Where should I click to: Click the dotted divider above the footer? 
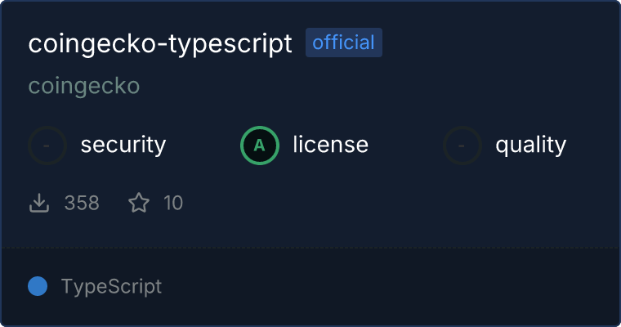[310, 247]
